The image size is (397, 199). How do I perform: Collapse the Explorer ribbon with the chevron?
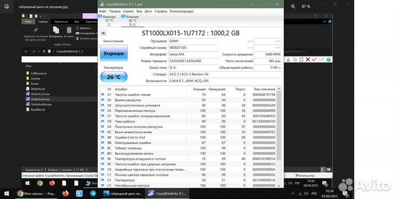point(324,21)
